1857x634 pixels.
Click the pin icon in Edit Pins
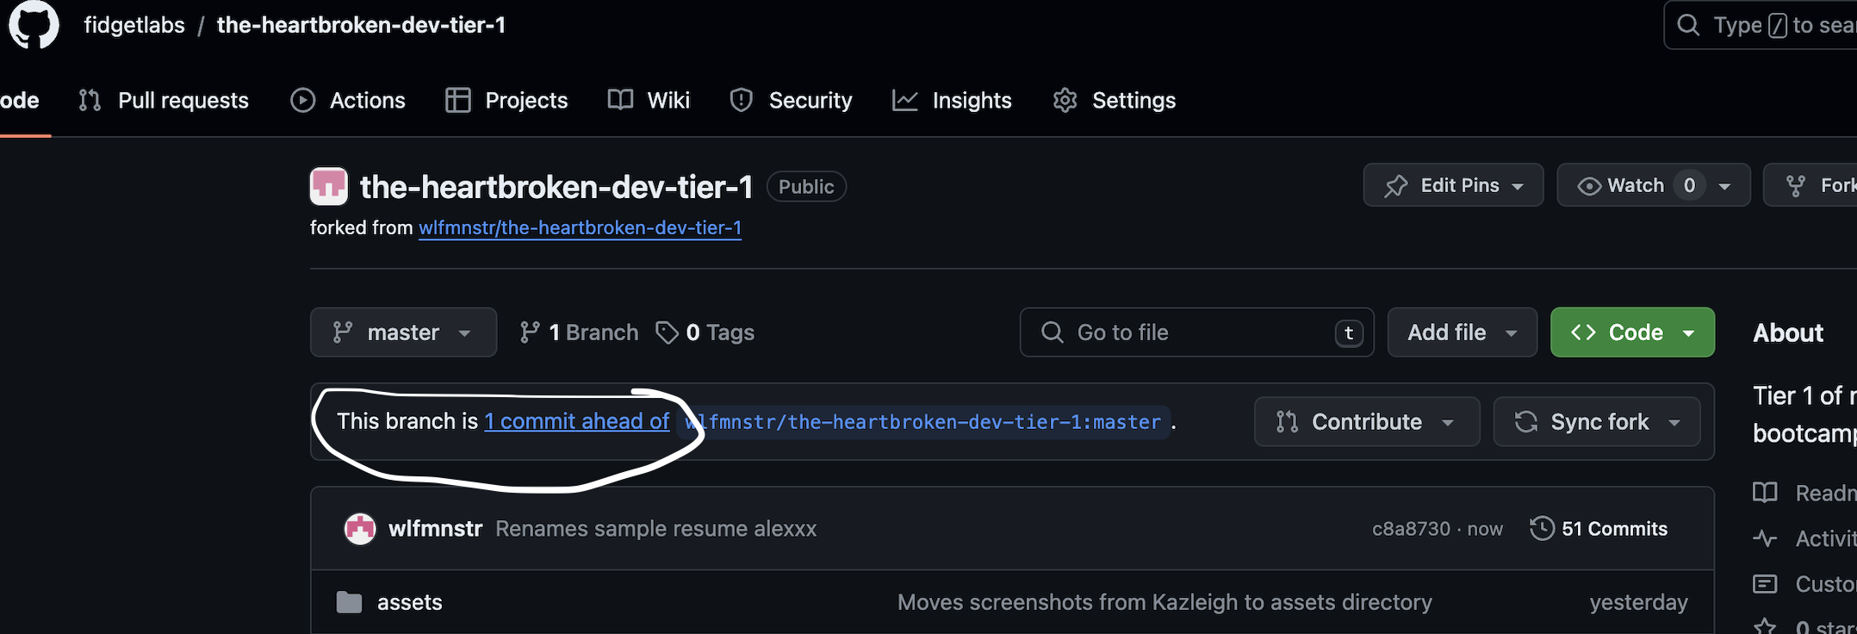[1395, 186]
